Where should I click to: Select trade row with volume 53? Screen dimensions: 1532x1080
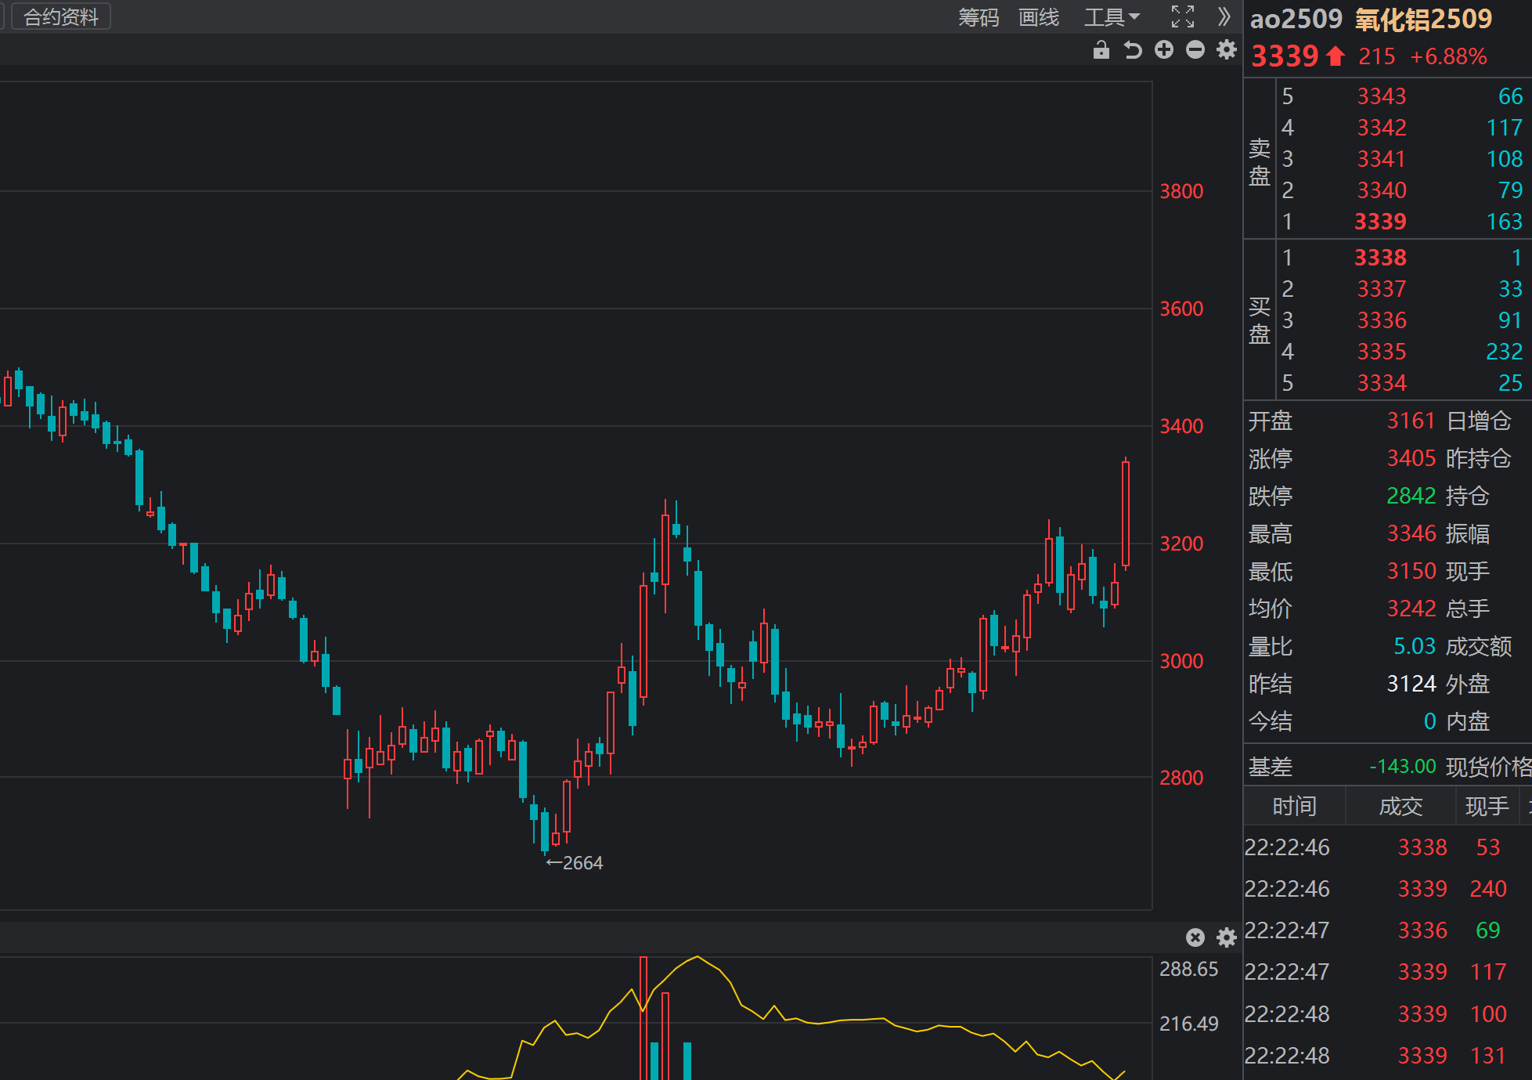click(x=1387, y=847)
